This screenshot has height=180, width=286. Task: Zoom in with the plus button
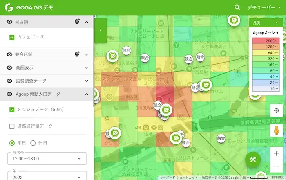(276, 153)
